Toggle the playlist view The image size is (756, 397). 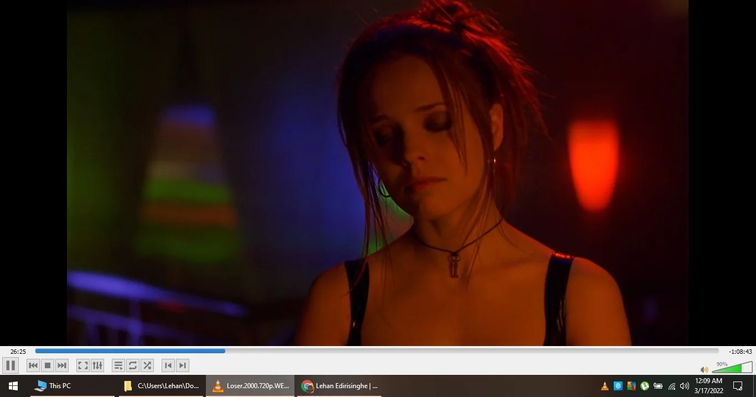pos(118,365)
